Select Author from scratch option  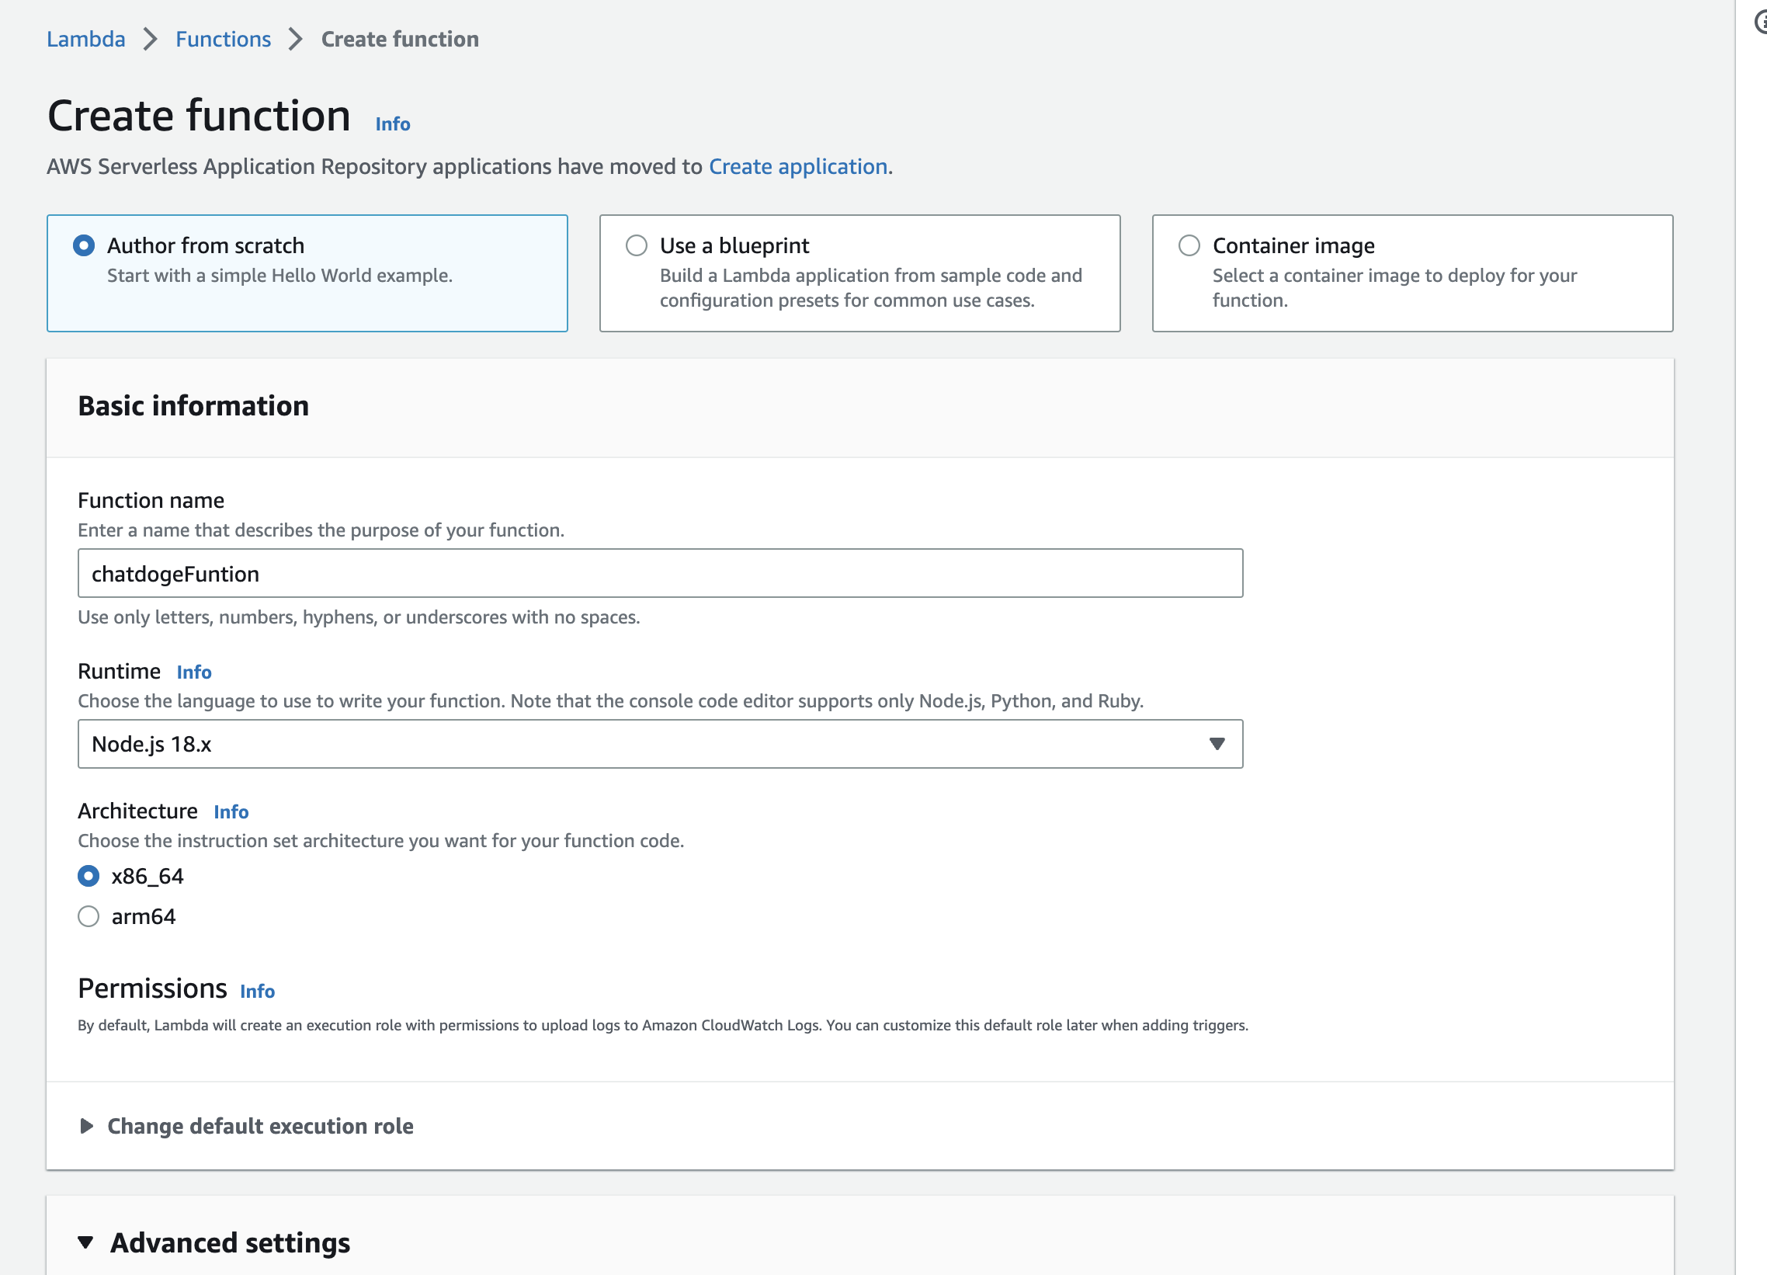[x=83, y=245]
